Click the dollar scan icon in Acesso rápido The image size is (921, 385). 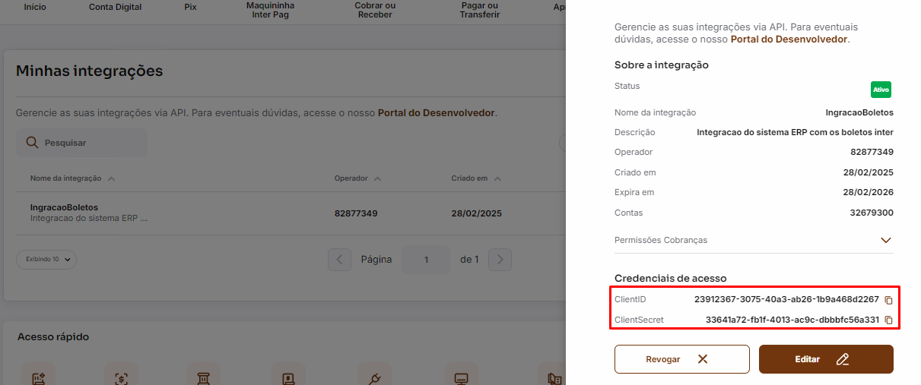[120, 377]
